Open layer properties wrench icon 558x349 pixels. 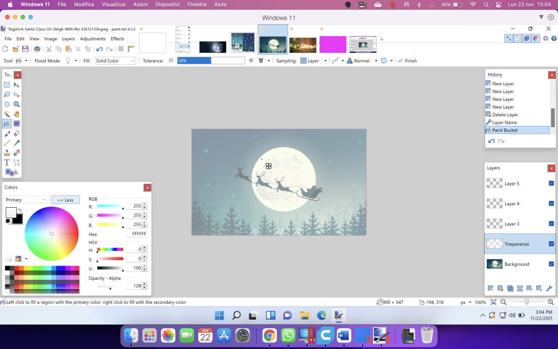tap(548, 288)
